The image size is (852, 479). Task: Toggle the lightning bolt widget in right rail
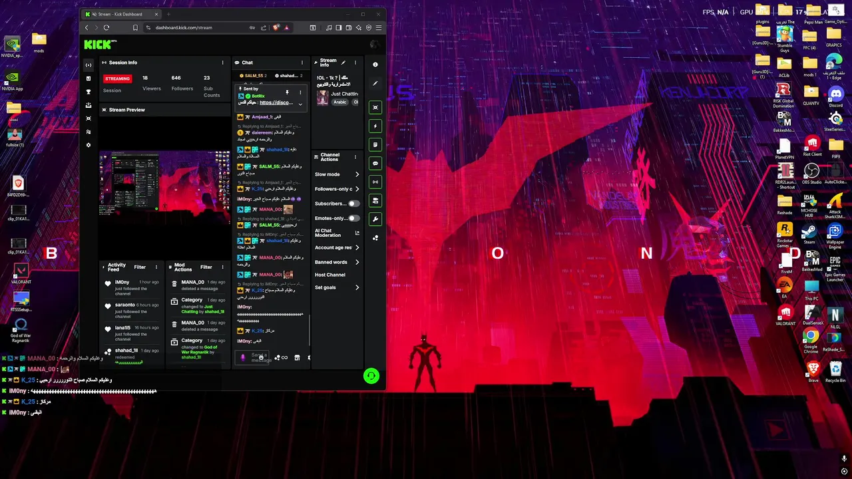coord(375,126)
